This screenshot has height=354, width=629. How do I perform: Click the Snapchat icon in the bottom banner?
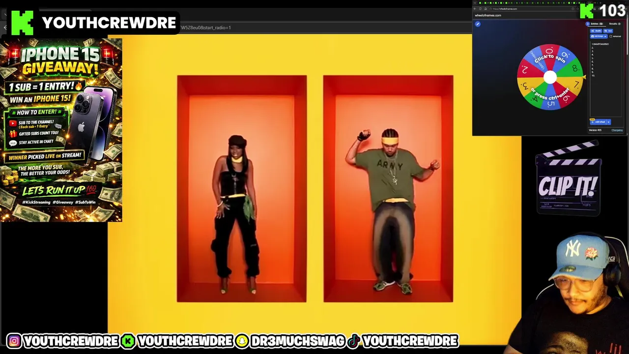click(242, 341)
